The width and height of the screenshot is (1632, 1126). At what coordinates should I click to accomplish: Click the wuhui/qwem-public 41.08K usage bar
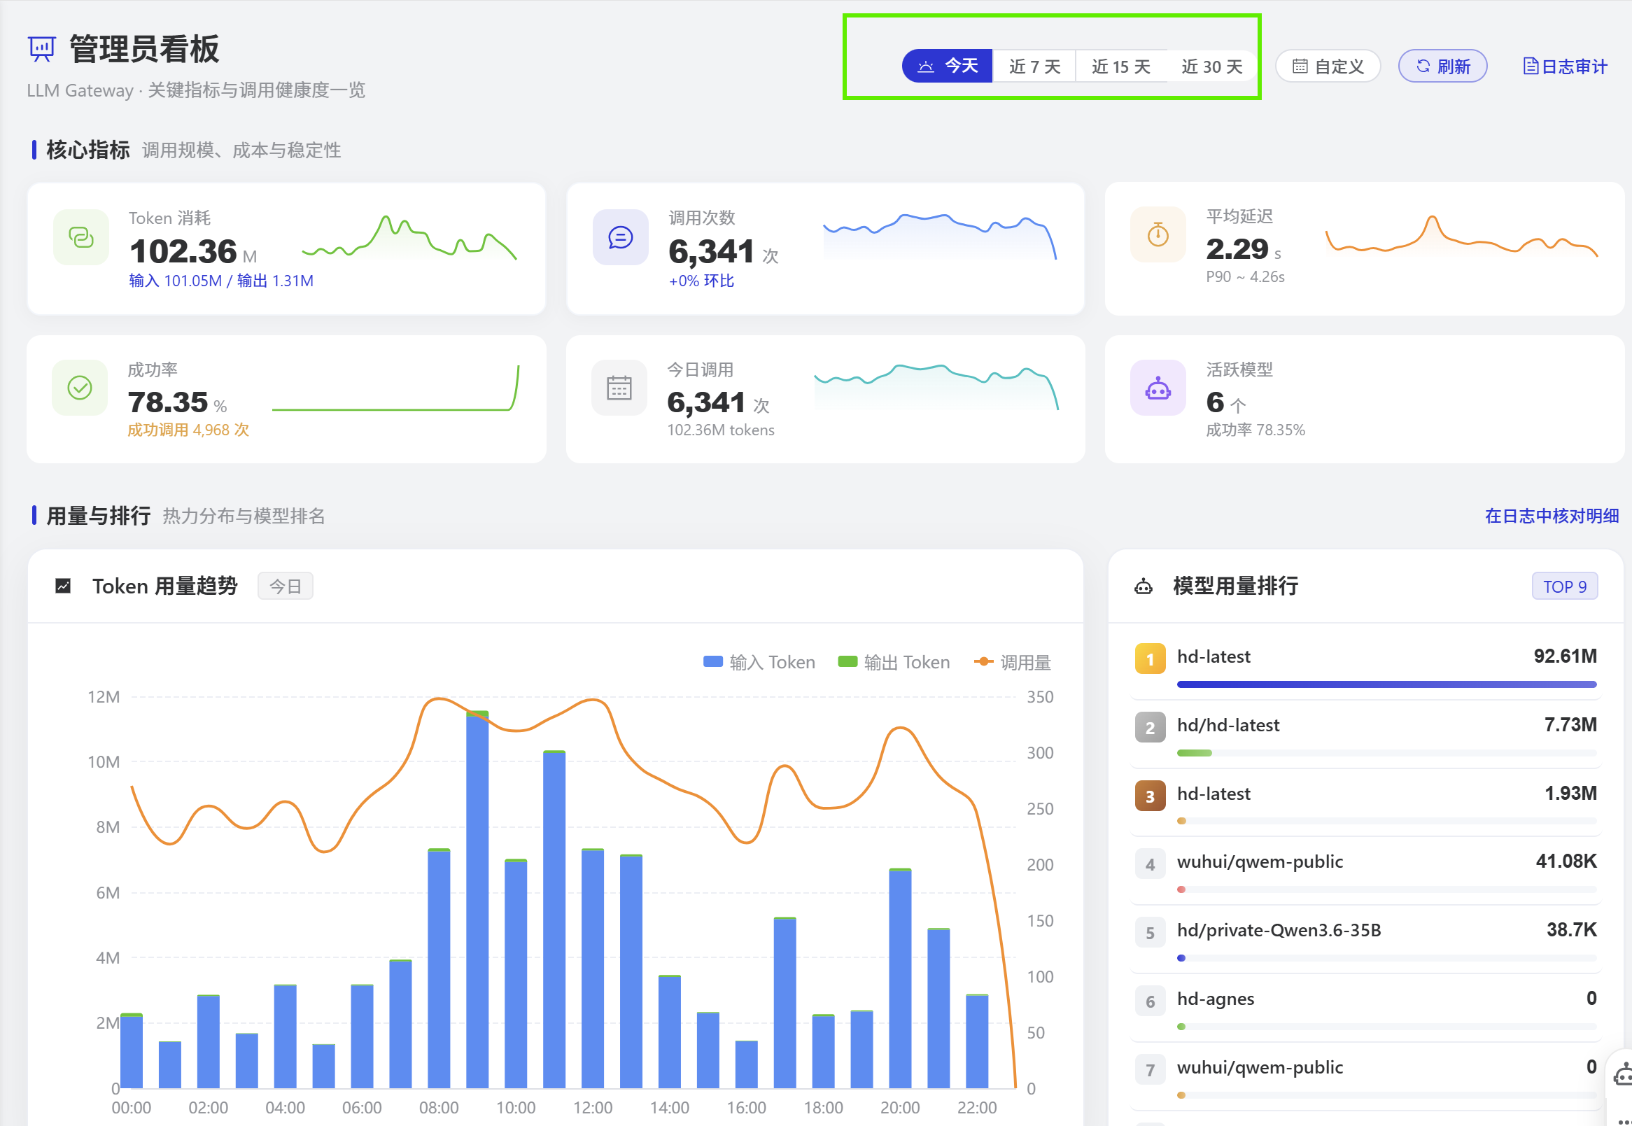(1386, 889)
